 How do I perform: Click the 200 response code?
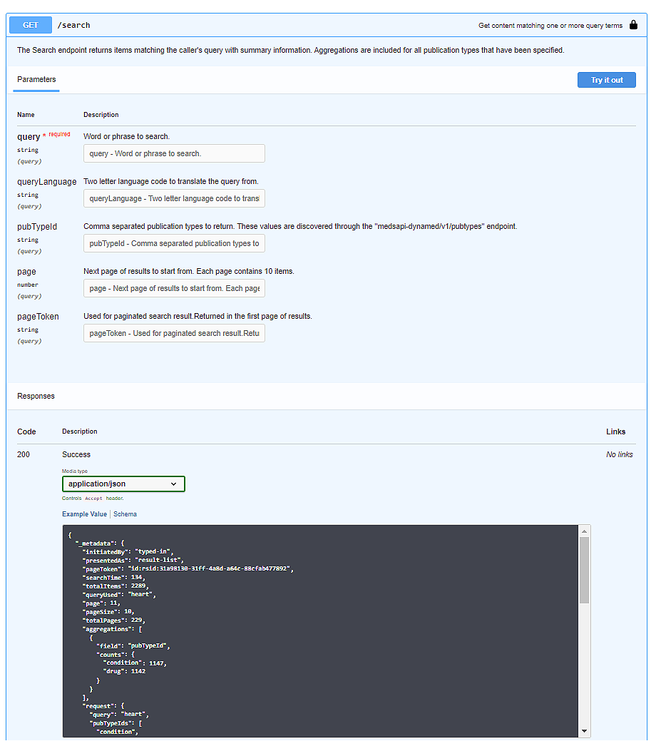pos(24,454)
